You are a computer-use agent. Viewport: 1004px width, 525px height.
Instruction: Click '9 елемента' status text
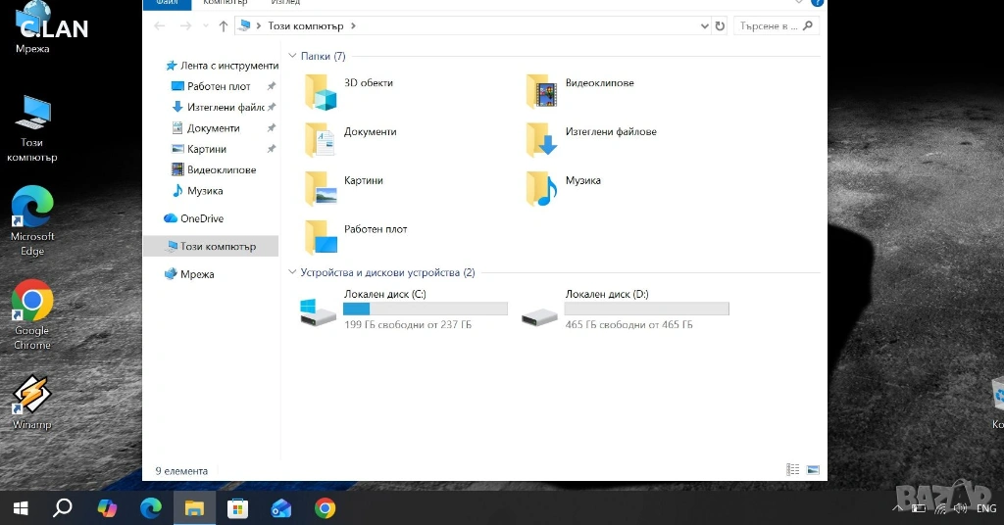click(181, 471)
